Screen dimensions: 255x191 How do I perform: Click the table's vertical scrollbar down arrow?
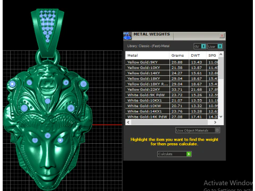221,117
